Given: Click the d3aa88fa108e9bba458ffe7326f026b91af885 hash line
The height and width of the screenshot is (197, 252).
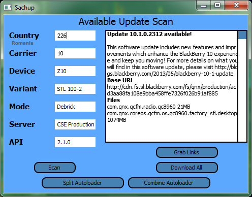Looking at the screenshot, I should 163,93.
